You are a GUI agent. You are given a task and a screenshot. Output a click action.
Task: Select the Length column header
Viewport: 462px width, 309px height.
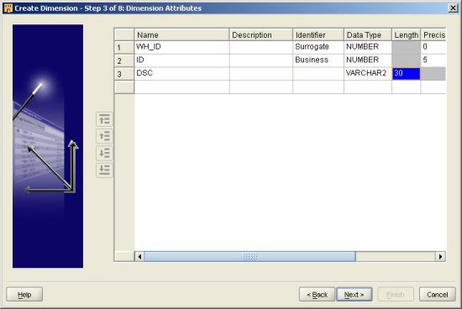[x=407, y=34]
